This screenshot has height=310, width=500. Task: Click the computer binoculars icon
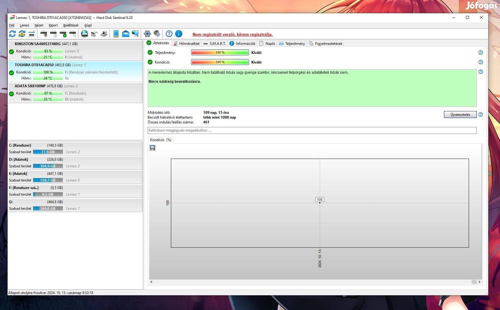tap(104, 34)
